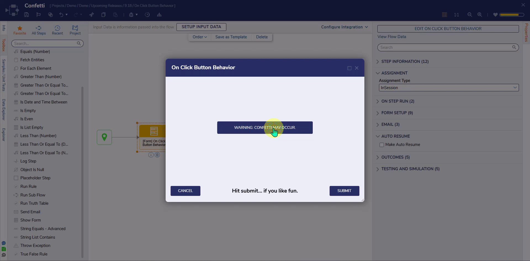Open the history clock icon
This screenshot has height=261, width=530.
point(147,15)
